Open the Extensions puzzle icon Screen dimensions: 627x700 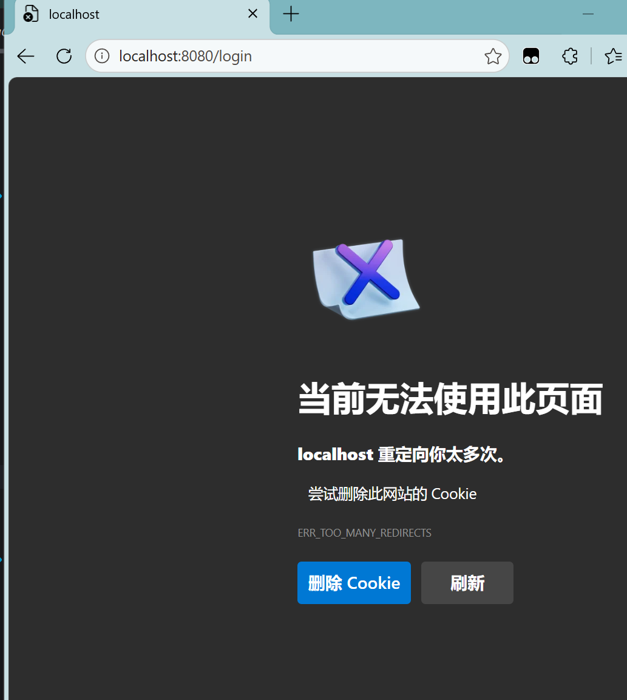pos(569,56)
